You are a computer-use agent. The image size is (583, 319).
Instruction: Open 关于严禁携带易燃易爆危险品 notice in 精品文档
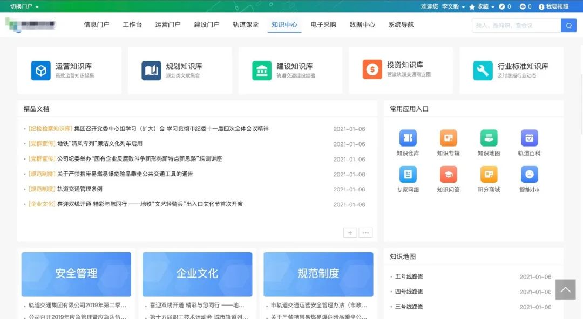click(125, 174)
